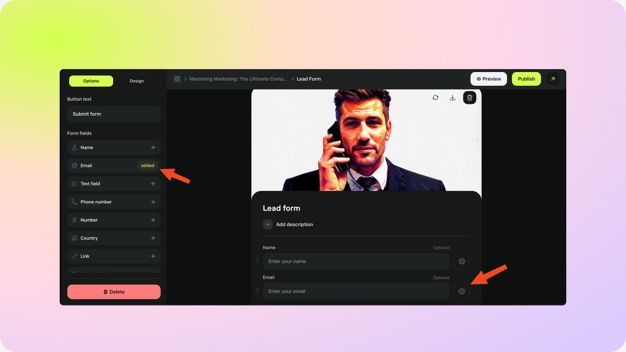The width and height of the screenshot is (626, 352).
Task: Toggle the added Email field
Action: coord(147,166)
